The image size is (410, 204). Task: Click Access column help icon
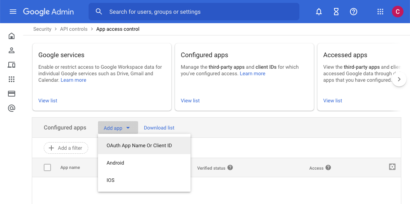328,167
